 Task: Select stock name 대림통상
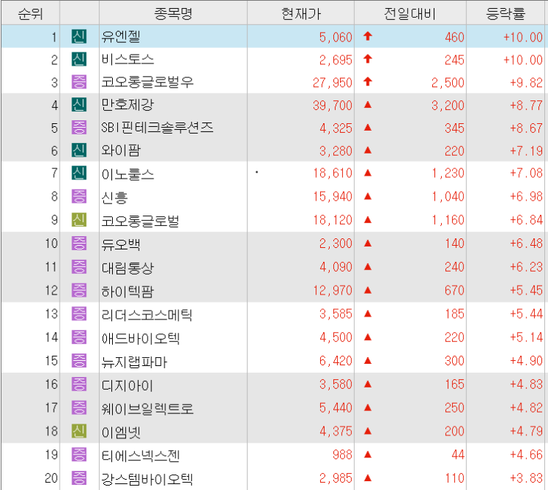[128, 268]
